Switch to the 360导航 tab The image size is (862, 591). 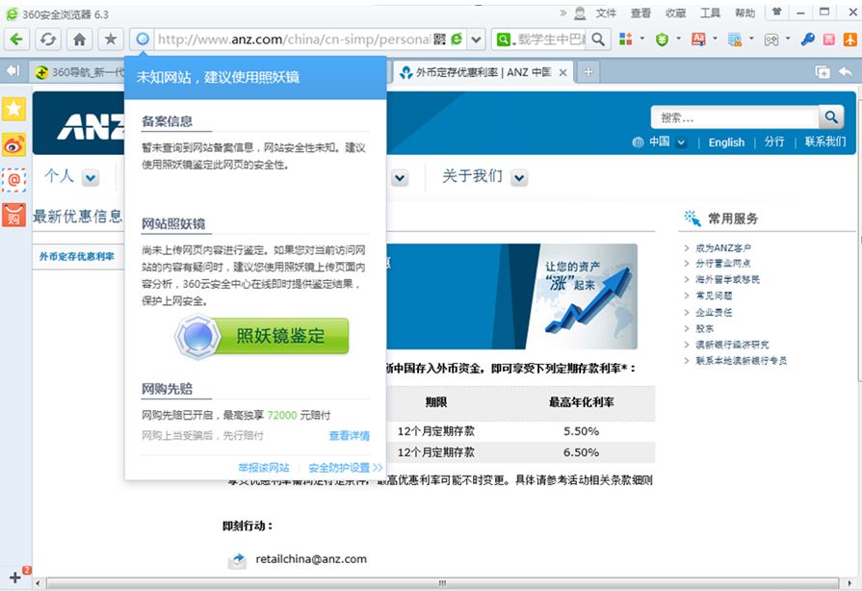pyautogui.click(x=78, y=72)
